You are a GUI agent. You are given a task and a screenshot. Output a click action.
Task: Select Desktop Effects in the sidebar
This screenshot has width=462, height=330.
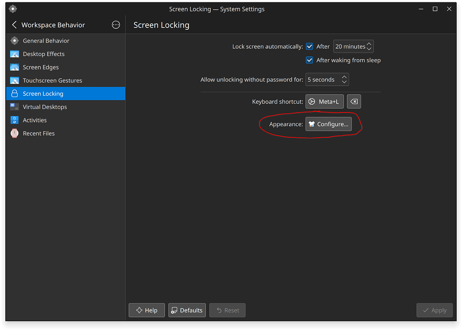tap(43, 54)
